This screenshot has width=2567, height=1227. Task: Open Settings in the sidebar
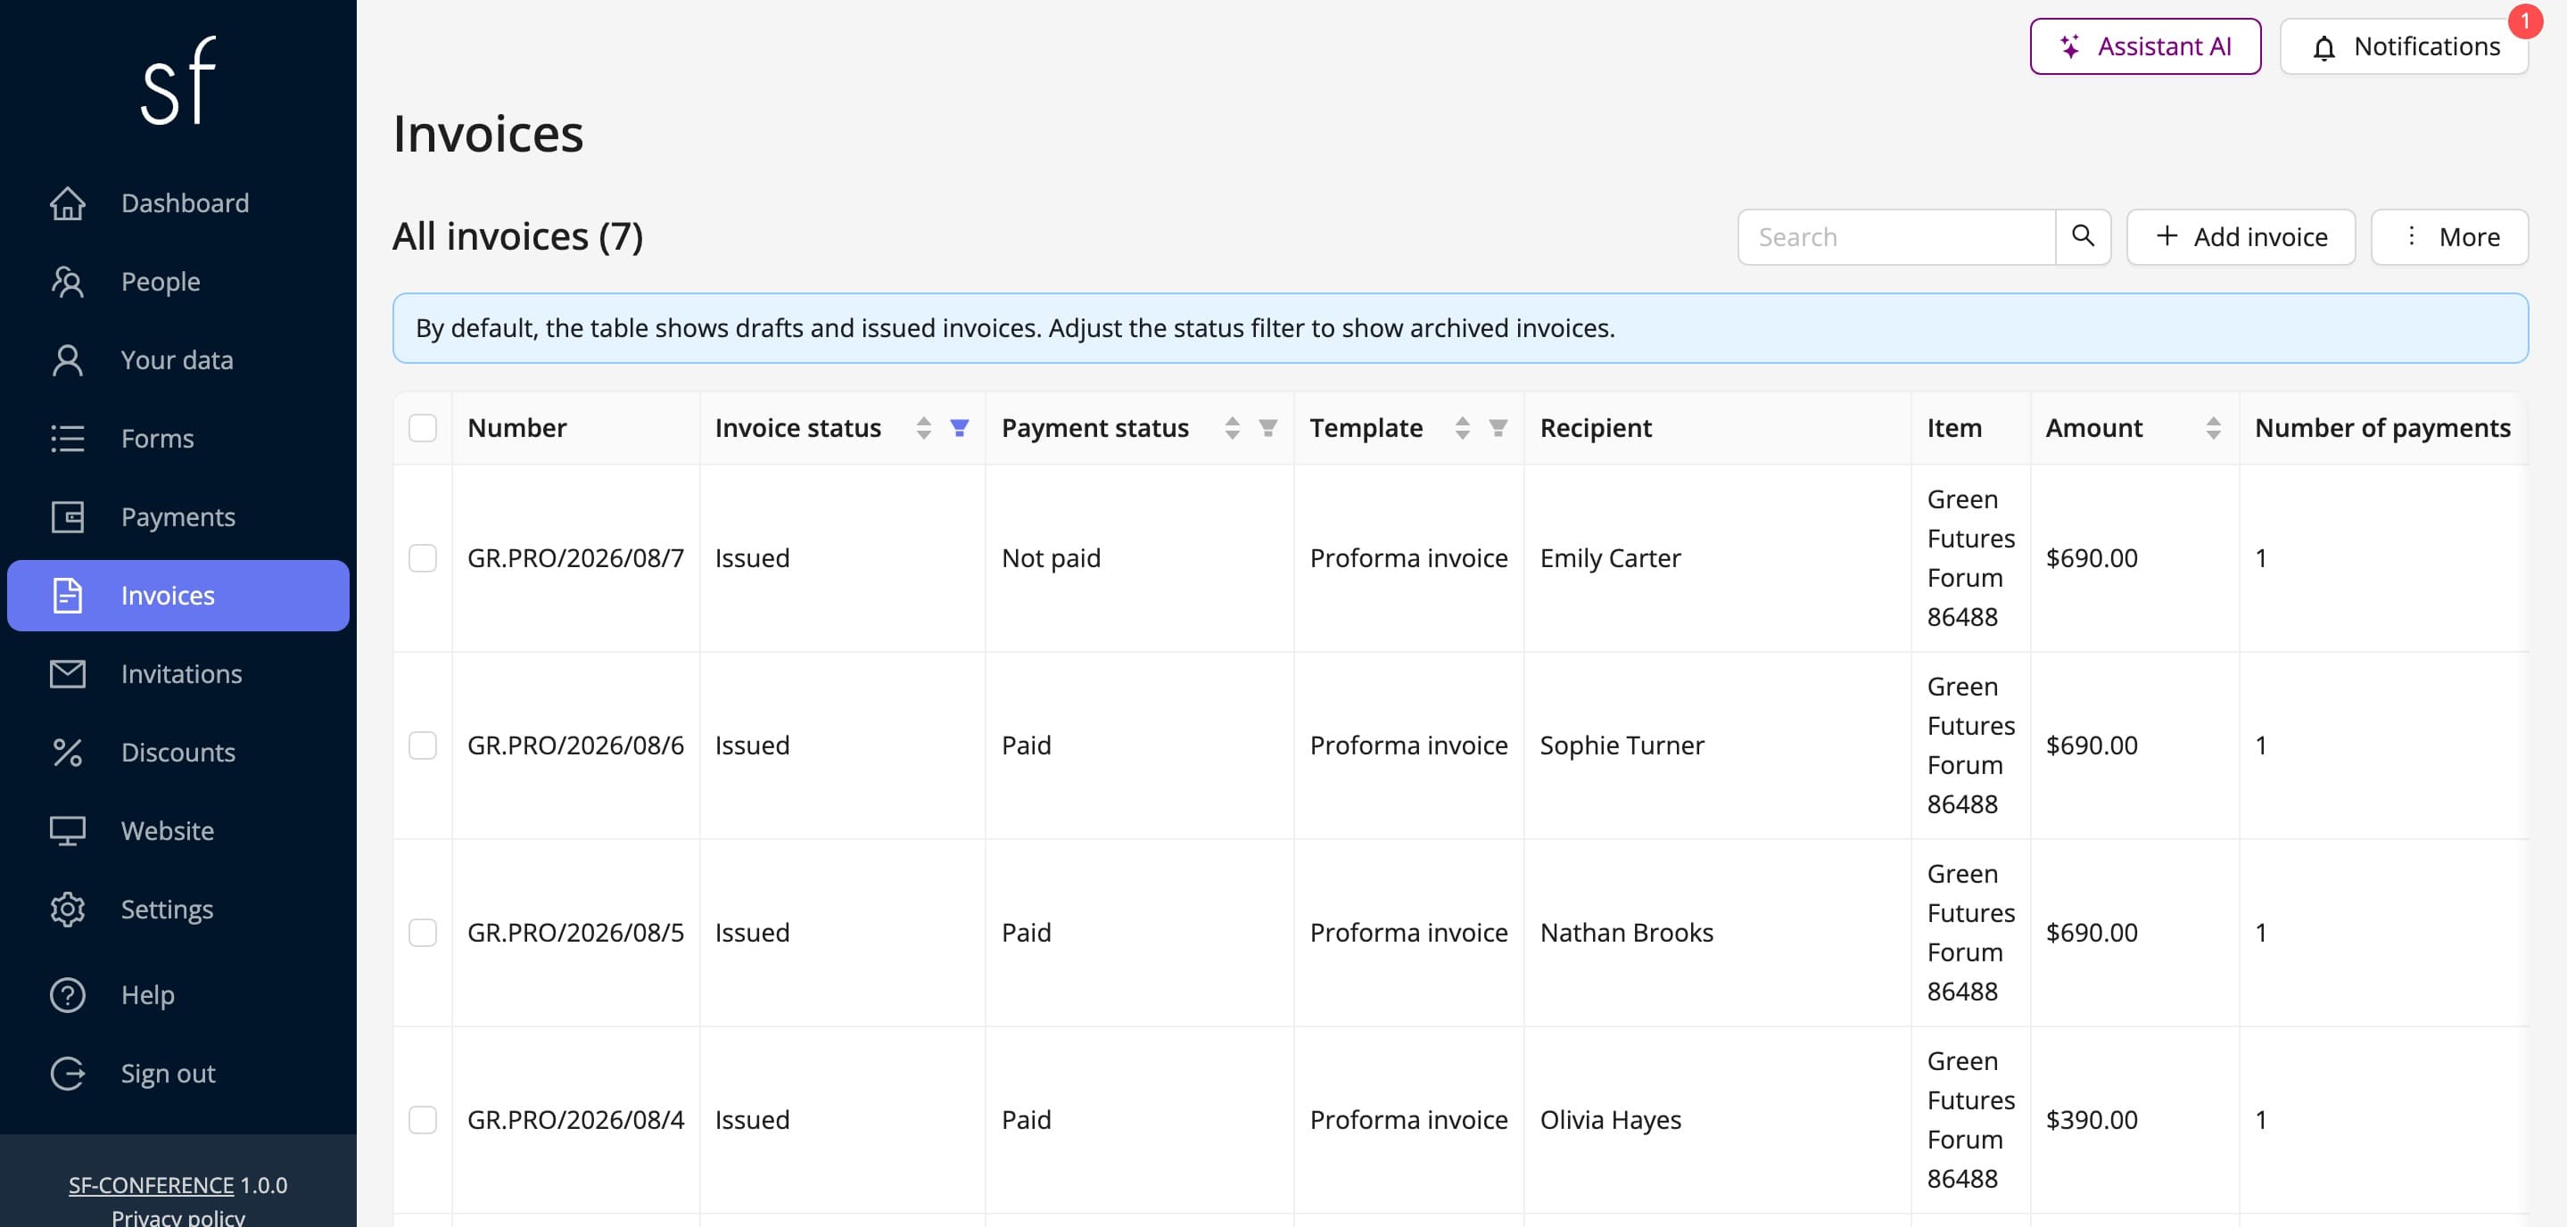click(178, 910)
